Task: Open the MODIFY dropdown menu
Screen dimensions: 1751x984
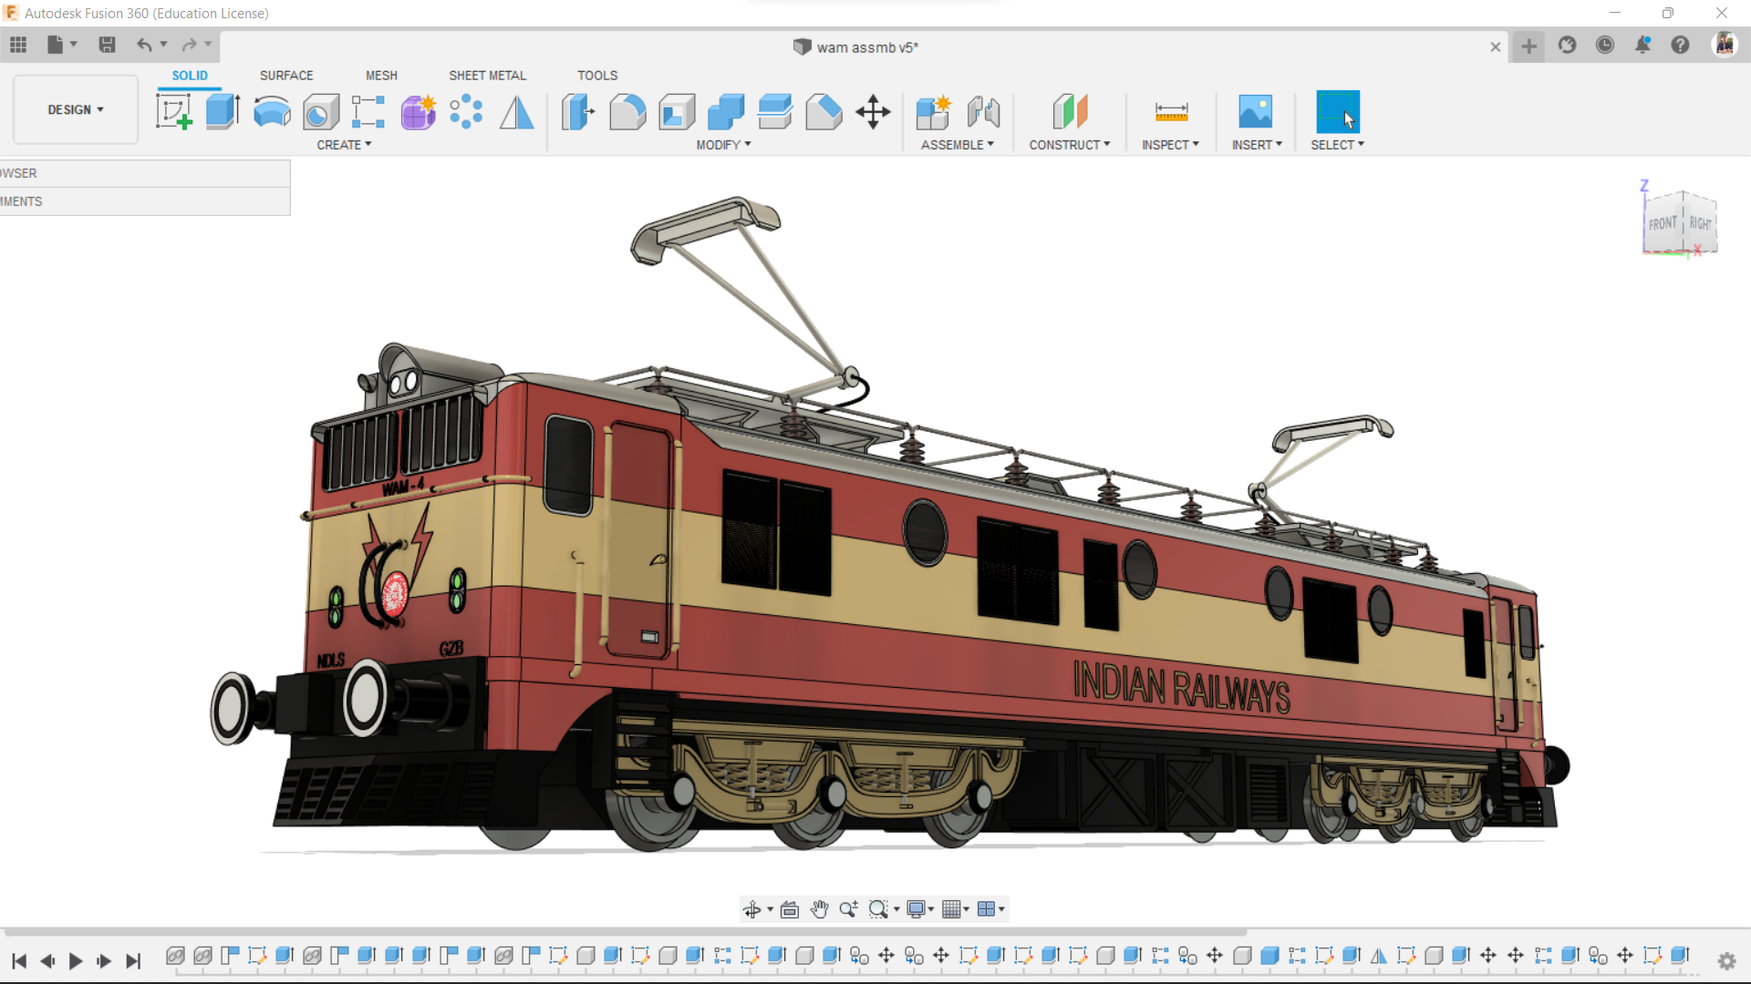Action: click(723, 145)
